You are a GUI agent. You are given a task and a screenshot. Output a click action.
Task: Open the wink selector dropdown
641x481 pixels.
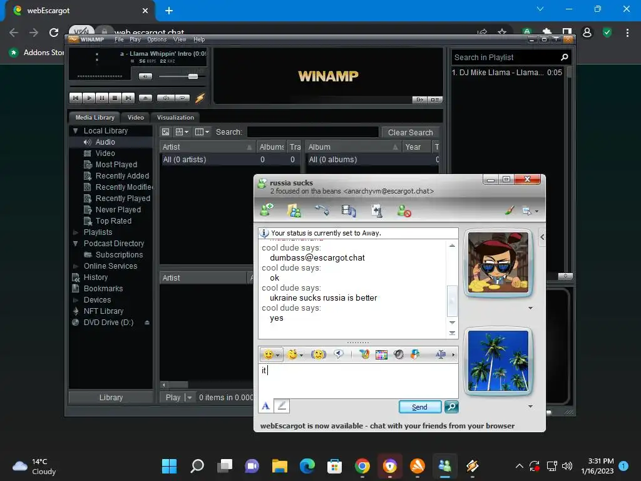pyautogui.click(x=295, y=354)
